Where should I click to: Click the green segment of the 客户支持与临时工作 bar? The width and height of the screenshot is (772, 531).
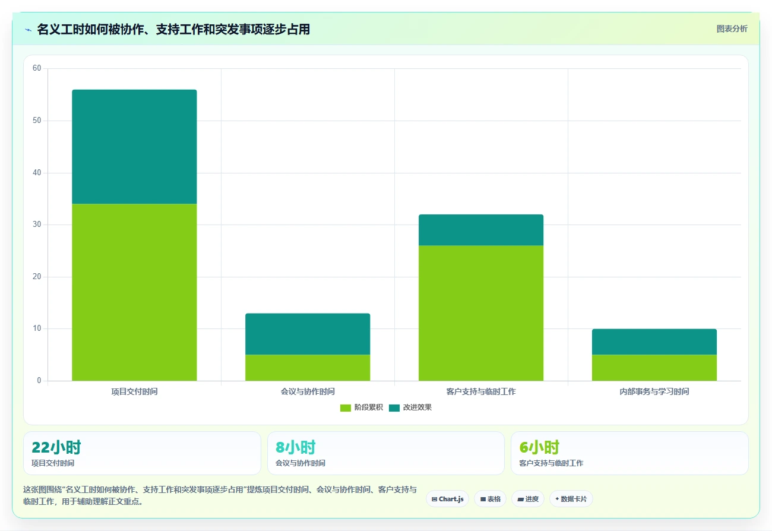click(x=481, y=313)
